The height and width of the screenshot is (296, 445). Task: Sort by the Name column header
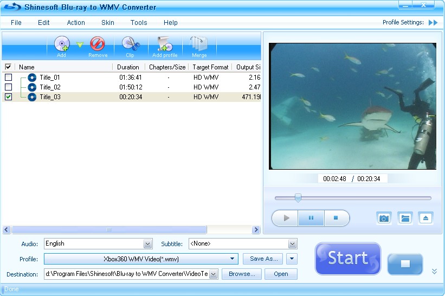click(63, 67)
